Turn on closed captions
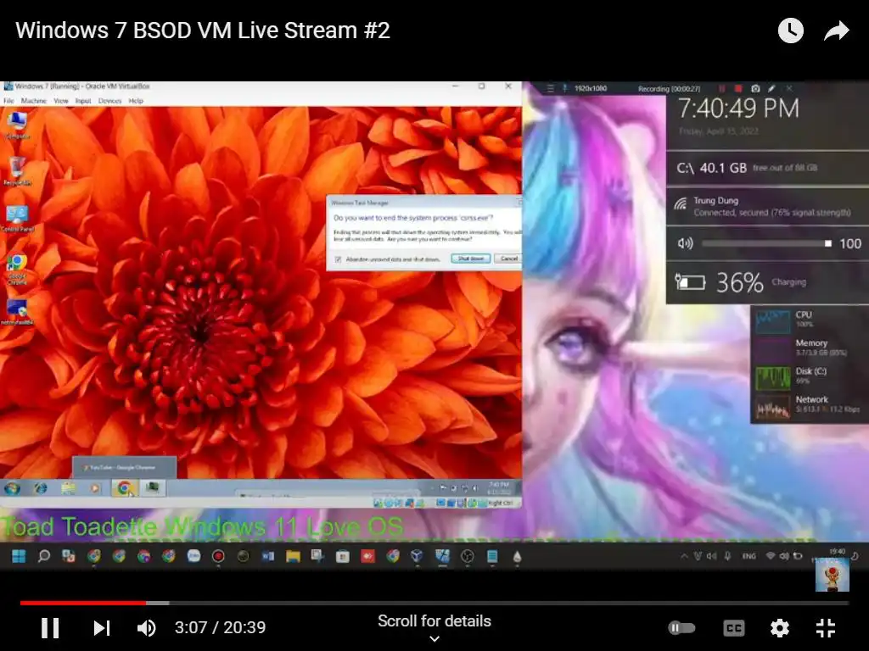 734,628
